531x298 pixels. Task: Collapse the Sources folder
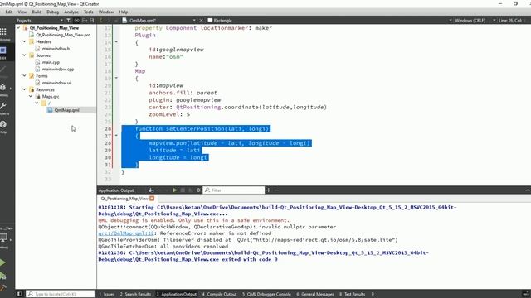(x=24, y=55)
